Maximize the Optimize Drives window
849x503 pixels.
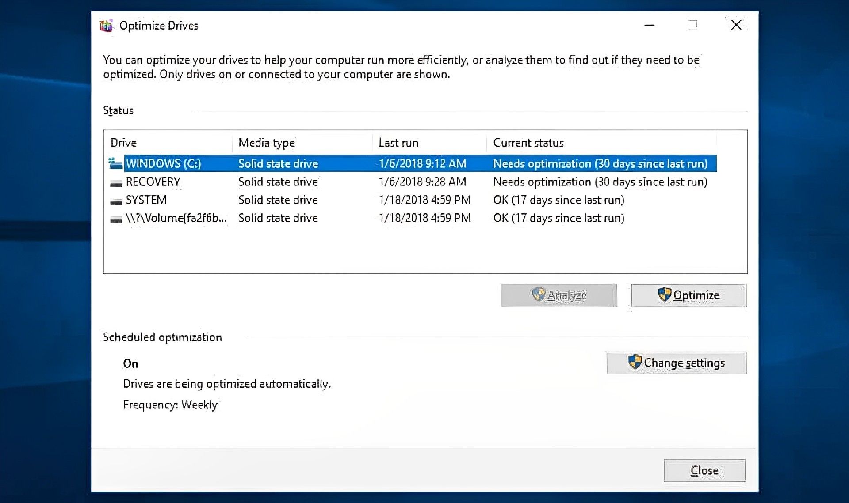[x=692, y=25]
